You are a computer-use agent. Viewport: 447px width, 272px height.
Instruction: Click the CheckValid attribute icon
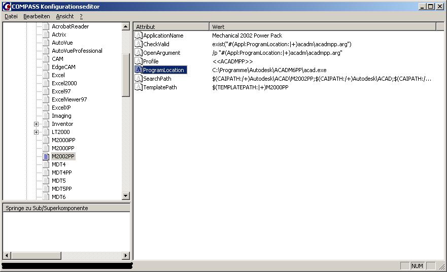[x=139, y=44]
